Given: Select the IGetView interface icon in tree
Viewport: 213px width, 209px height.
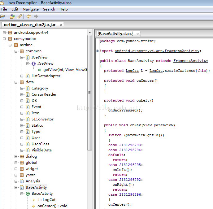Looking at the screenshot, I should tap(34, 63).
